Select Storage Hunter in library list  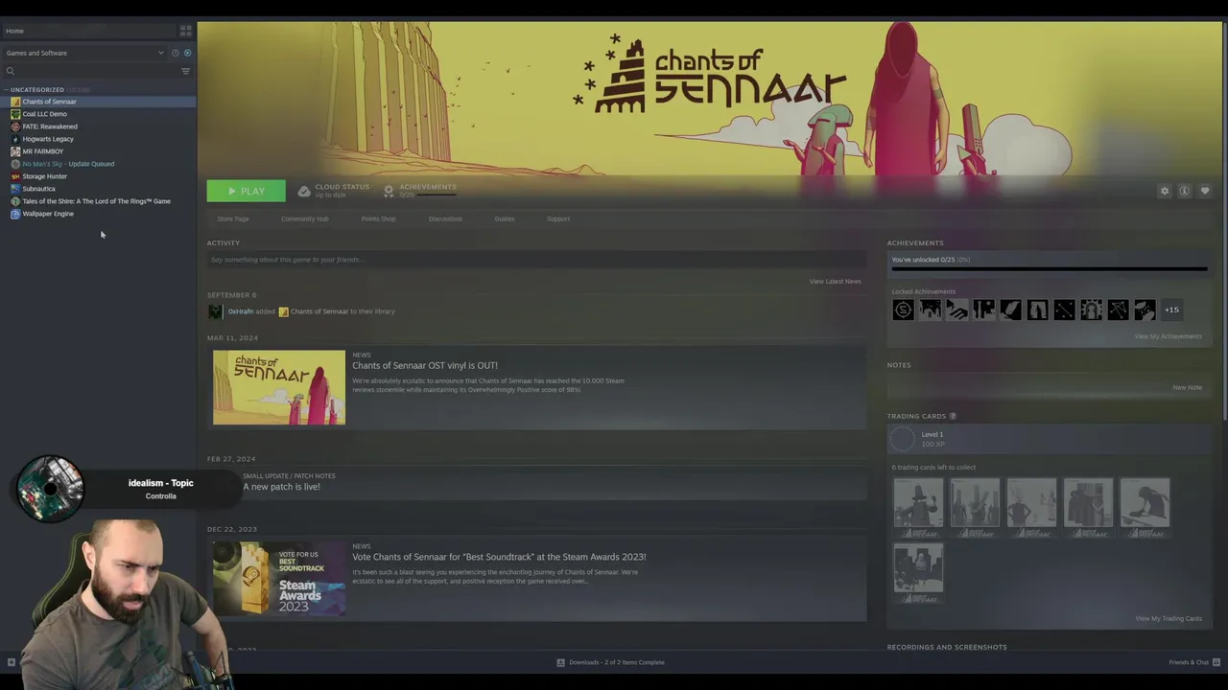[x=98, y=176]
